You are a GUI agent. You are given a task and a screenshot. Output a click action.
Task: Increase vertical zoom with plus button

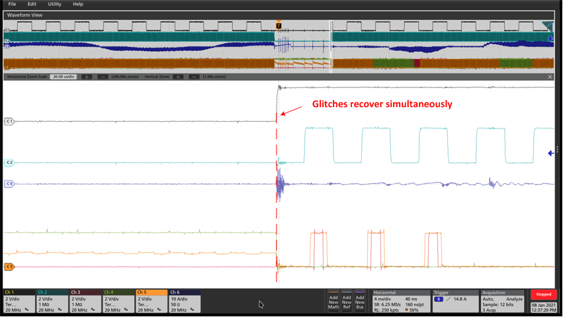[x=178, y=77]
